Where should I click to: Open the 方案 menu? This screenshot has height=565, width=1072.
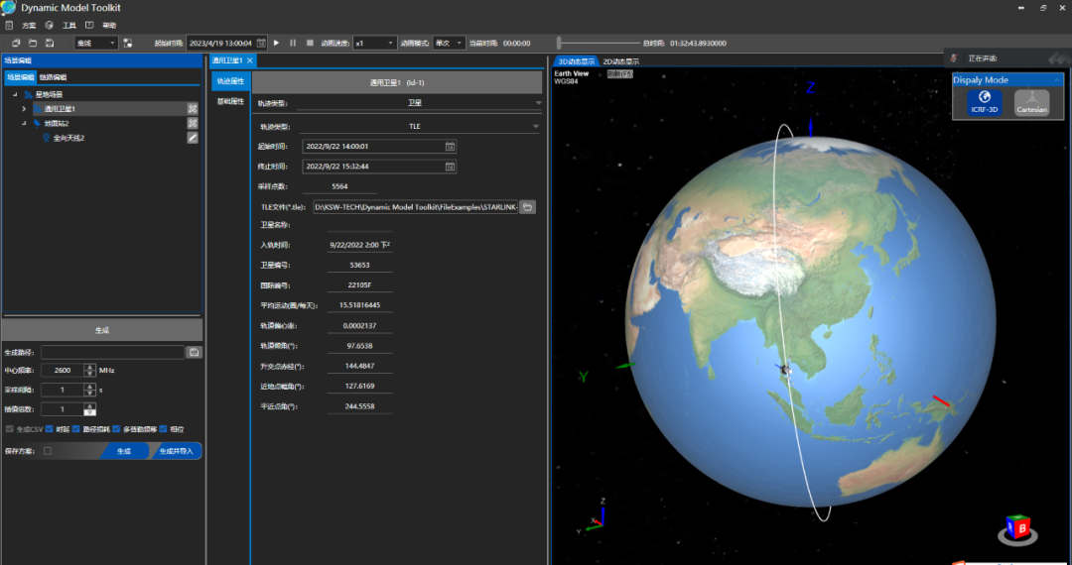[x=29, y=25]
